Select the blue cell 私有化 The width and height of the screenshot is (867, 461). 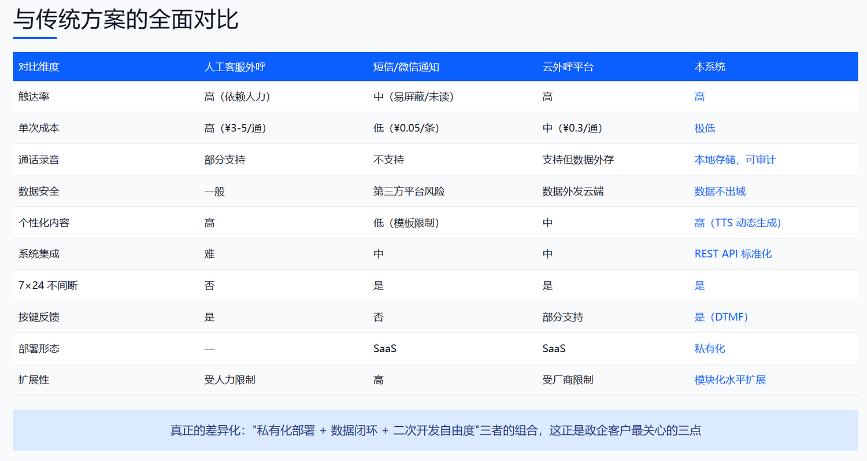[710, 349]
